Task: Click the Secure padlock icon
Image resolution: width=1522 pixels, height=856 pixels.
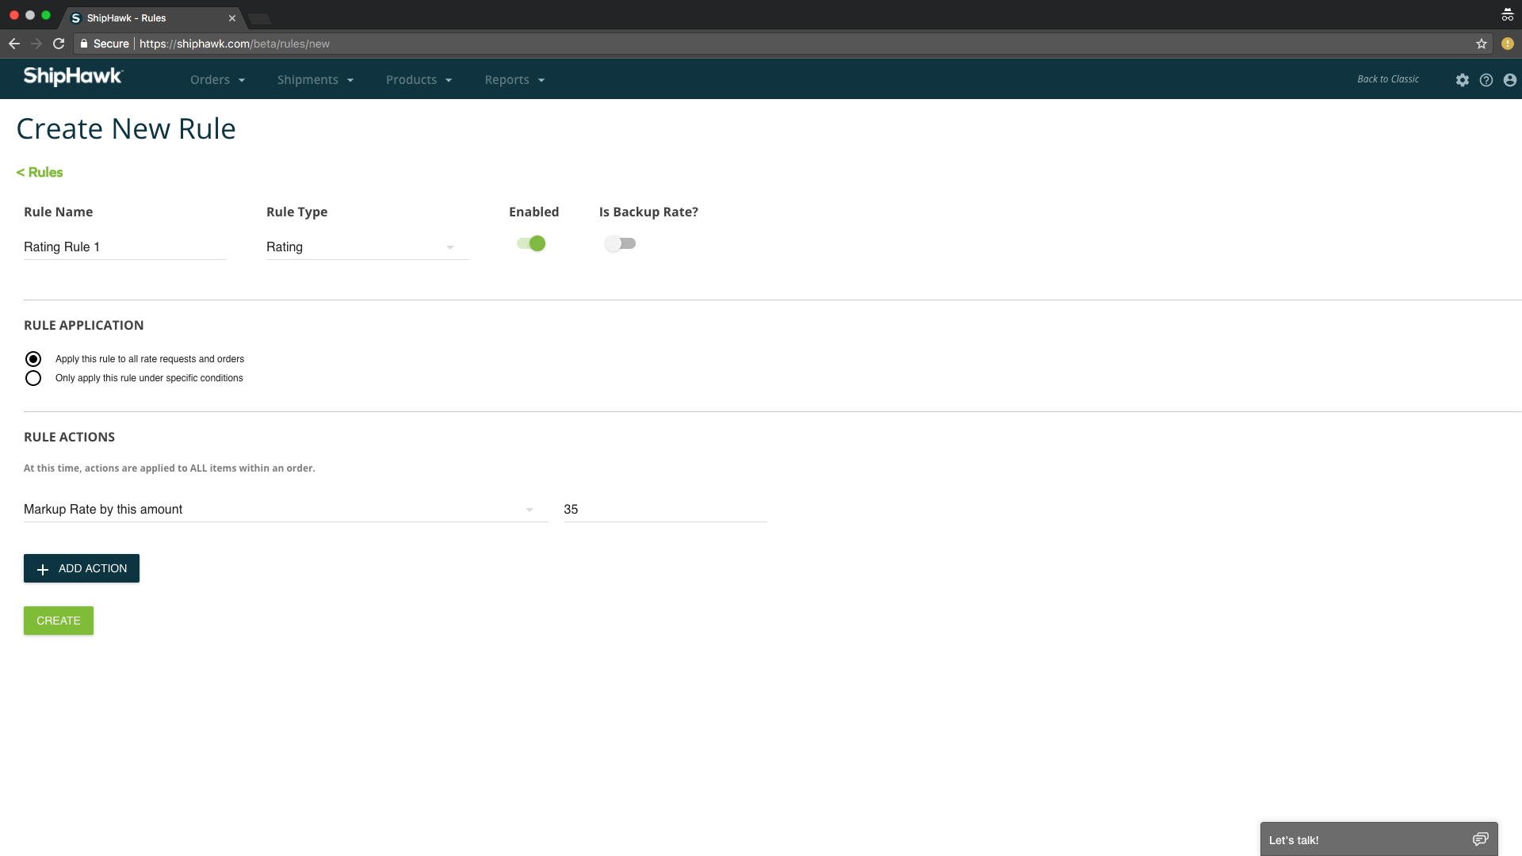Action: [x=84, y=44]
